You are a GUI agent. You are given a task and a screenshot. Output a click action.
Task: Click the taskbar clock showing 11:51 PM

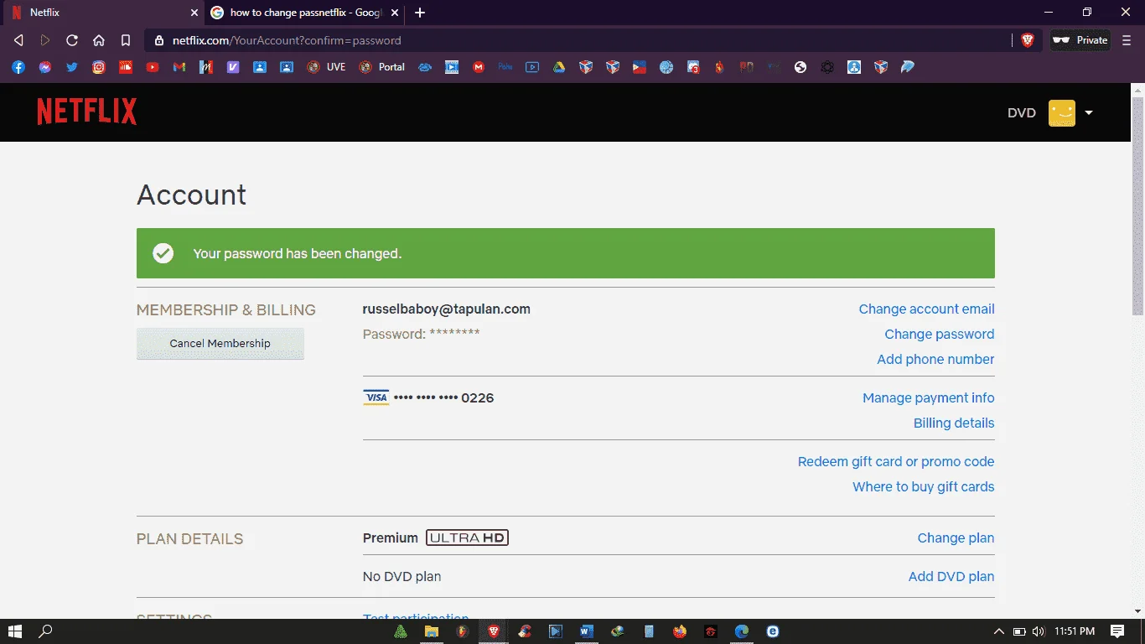(x=1075, y=631)
